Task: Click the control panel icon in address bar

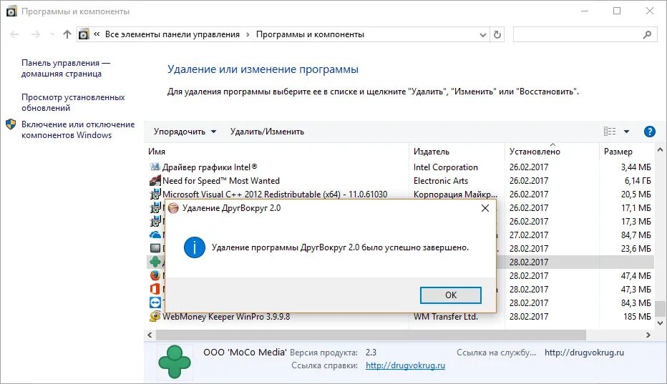Action: click(x=84, y=34)
